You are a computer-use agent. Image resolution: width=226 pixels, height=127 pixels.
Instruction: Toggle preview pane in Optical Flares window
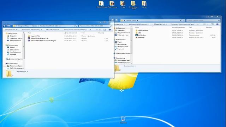[212, 24]
